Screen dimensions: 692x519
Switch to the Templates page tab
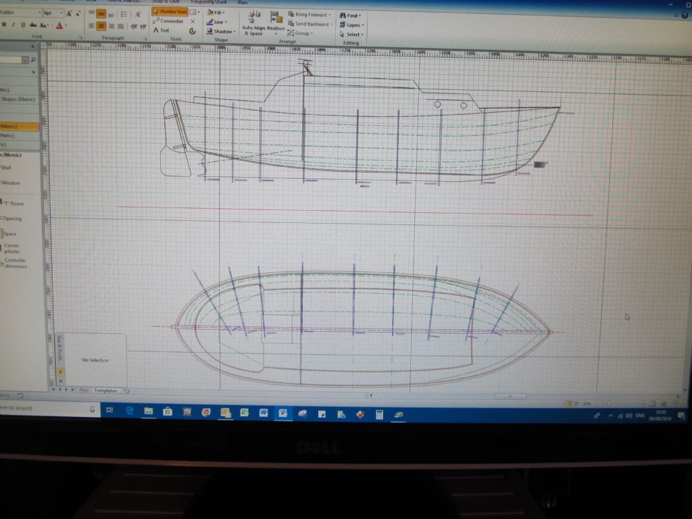click(x=105, y=391)
